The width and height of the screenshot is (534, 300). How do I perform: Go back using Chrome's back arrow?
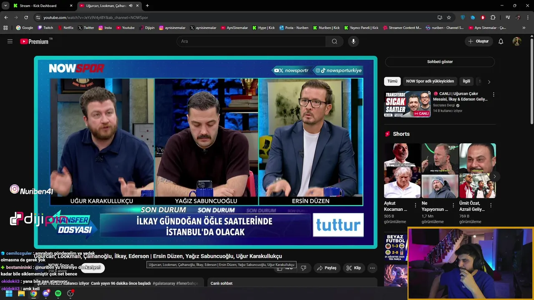coord(6,17)
